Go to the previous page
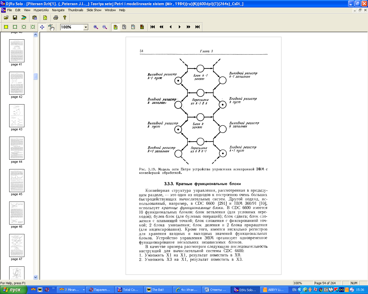This screenshot has width=368, height=294. point(170,27)
